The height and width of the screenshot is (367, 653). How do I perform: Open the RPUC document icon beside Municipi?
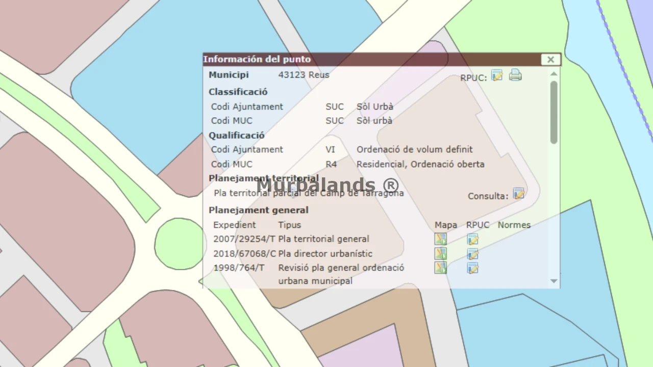point(496,76)
